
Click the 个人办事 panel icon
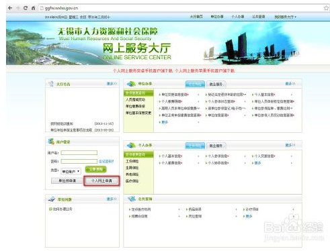(x=131, y=146)
